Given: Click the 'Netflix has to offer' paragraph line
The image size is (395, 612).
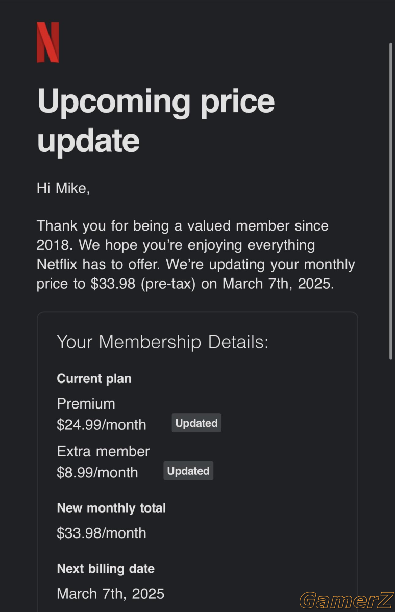Looking at the screenshot, I should [x=195, y=265].
